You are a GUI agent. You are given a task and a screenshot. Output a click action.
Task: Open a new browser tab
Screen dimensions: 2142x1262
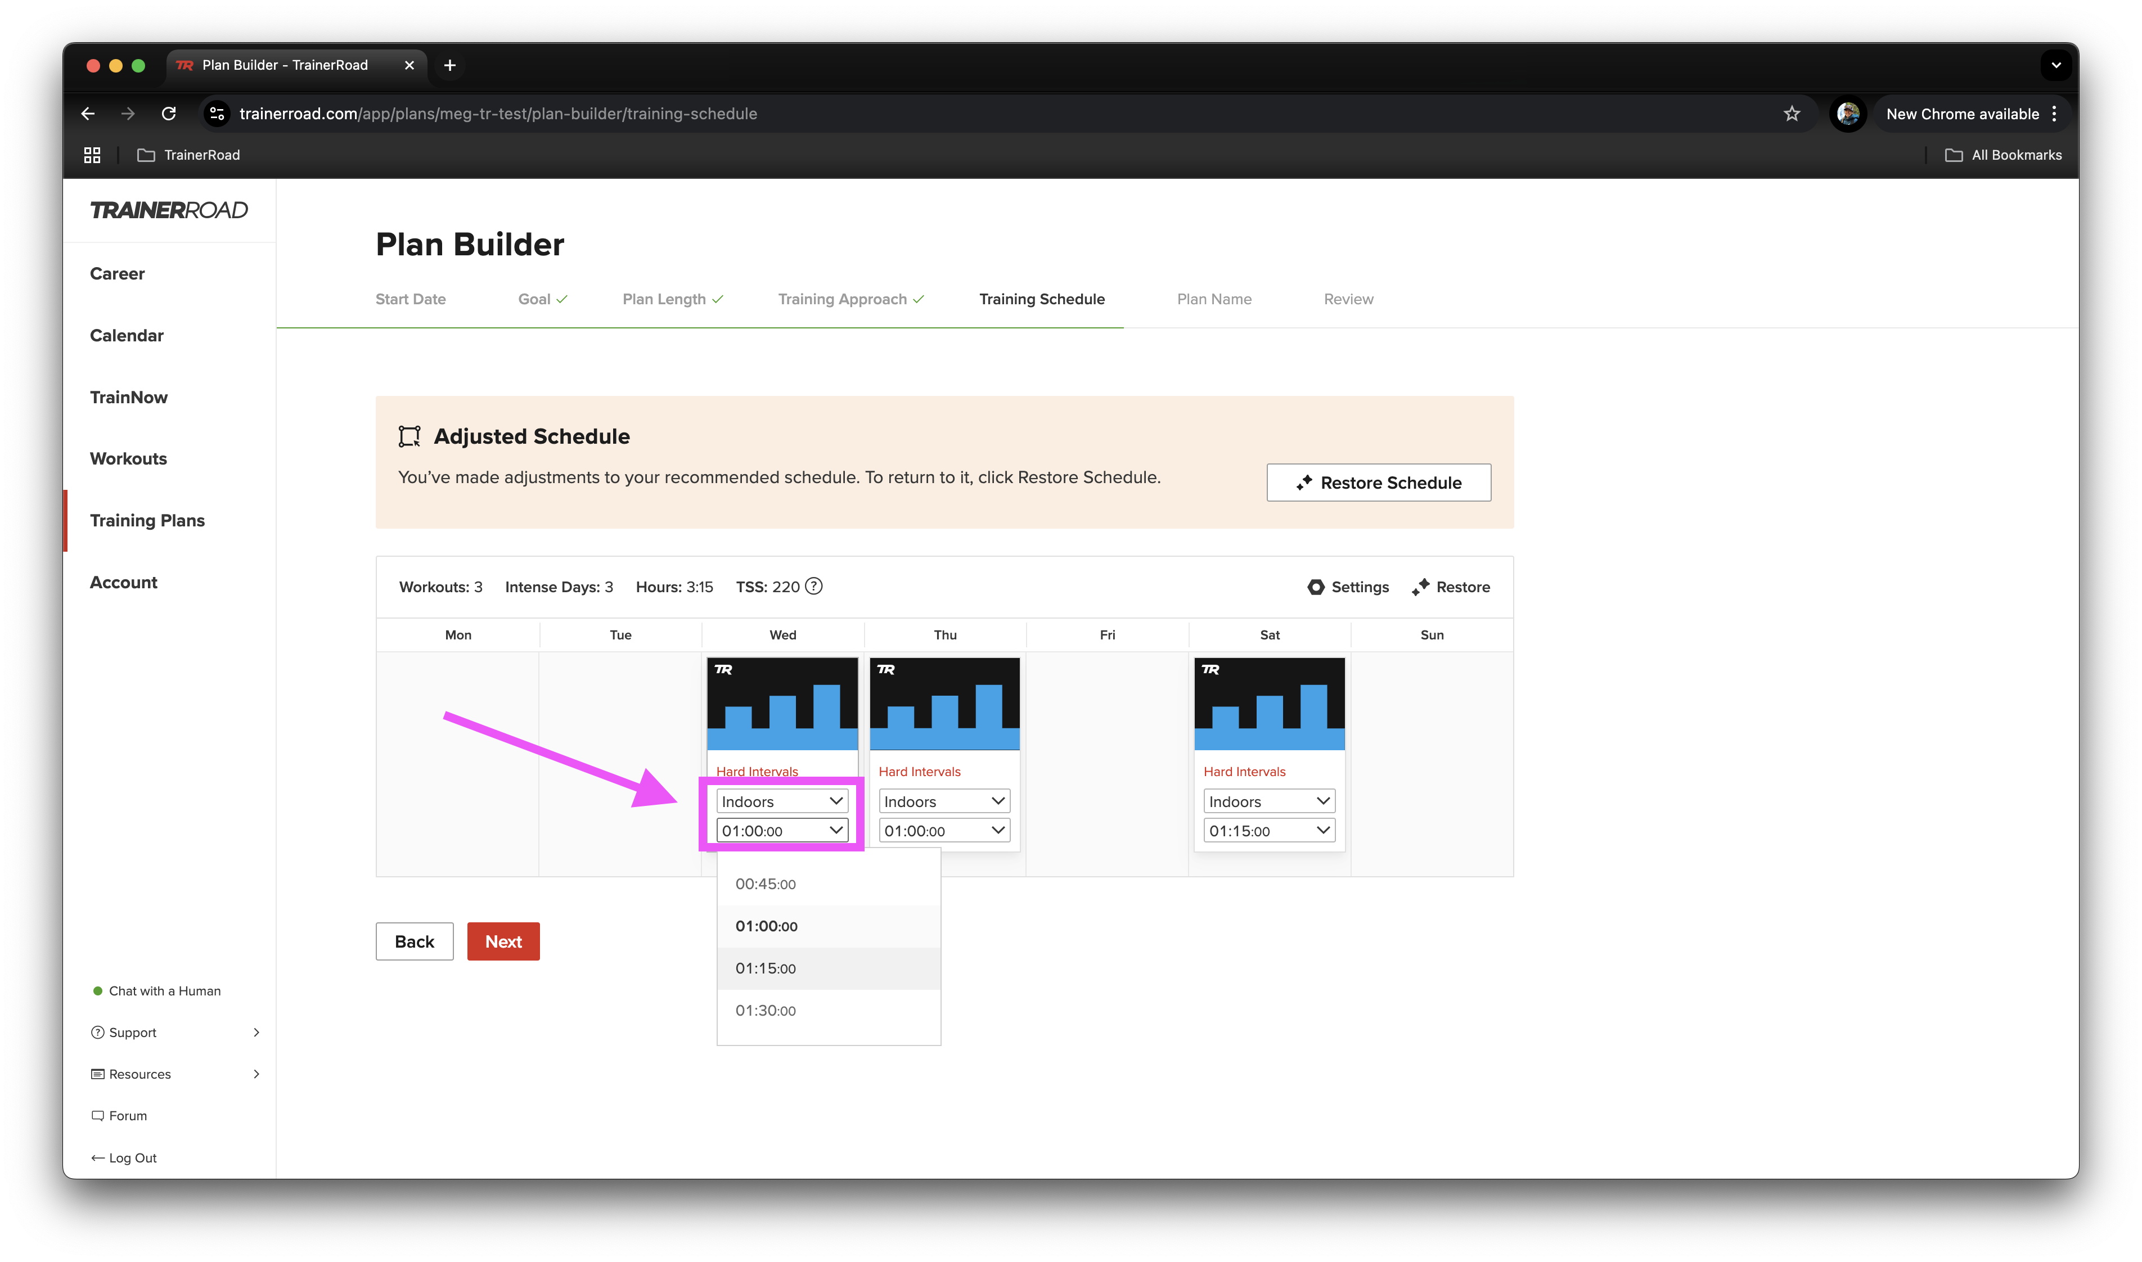pyautogui.click(x=450, y=65)
